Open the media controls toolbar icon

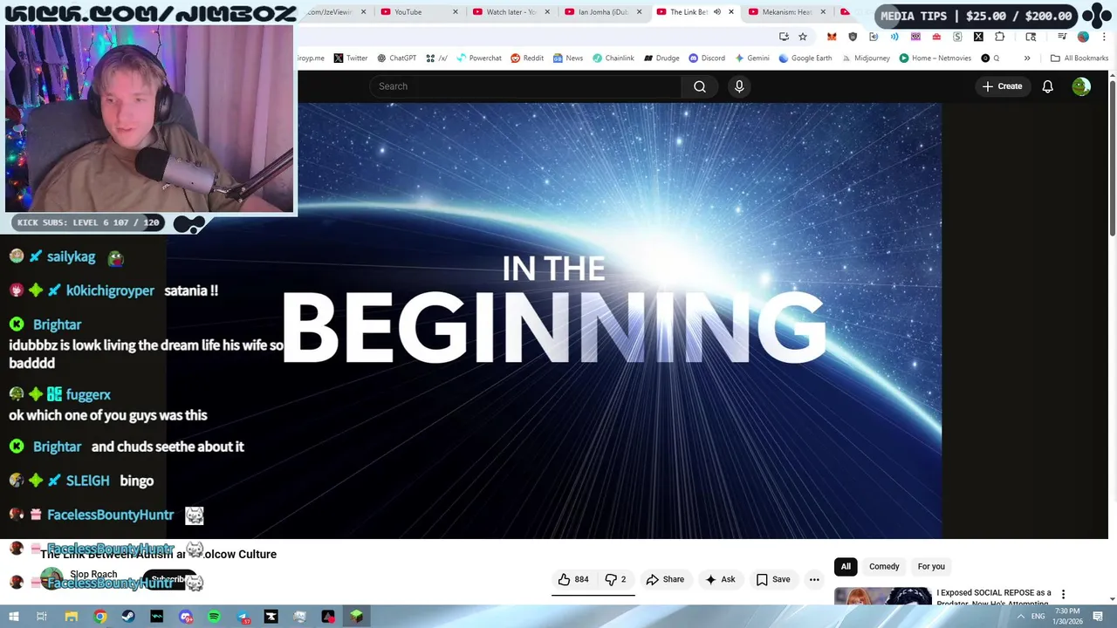[1062, 37]
